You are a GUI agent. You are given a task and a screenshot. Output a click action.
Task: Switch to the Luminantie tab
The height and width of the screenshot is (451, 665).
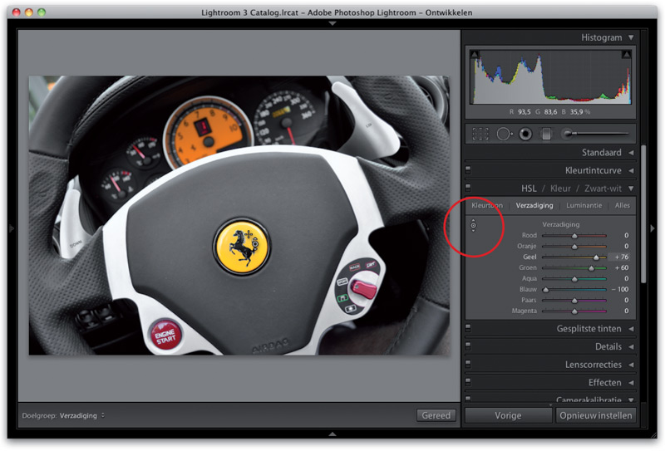click(584, 205)
